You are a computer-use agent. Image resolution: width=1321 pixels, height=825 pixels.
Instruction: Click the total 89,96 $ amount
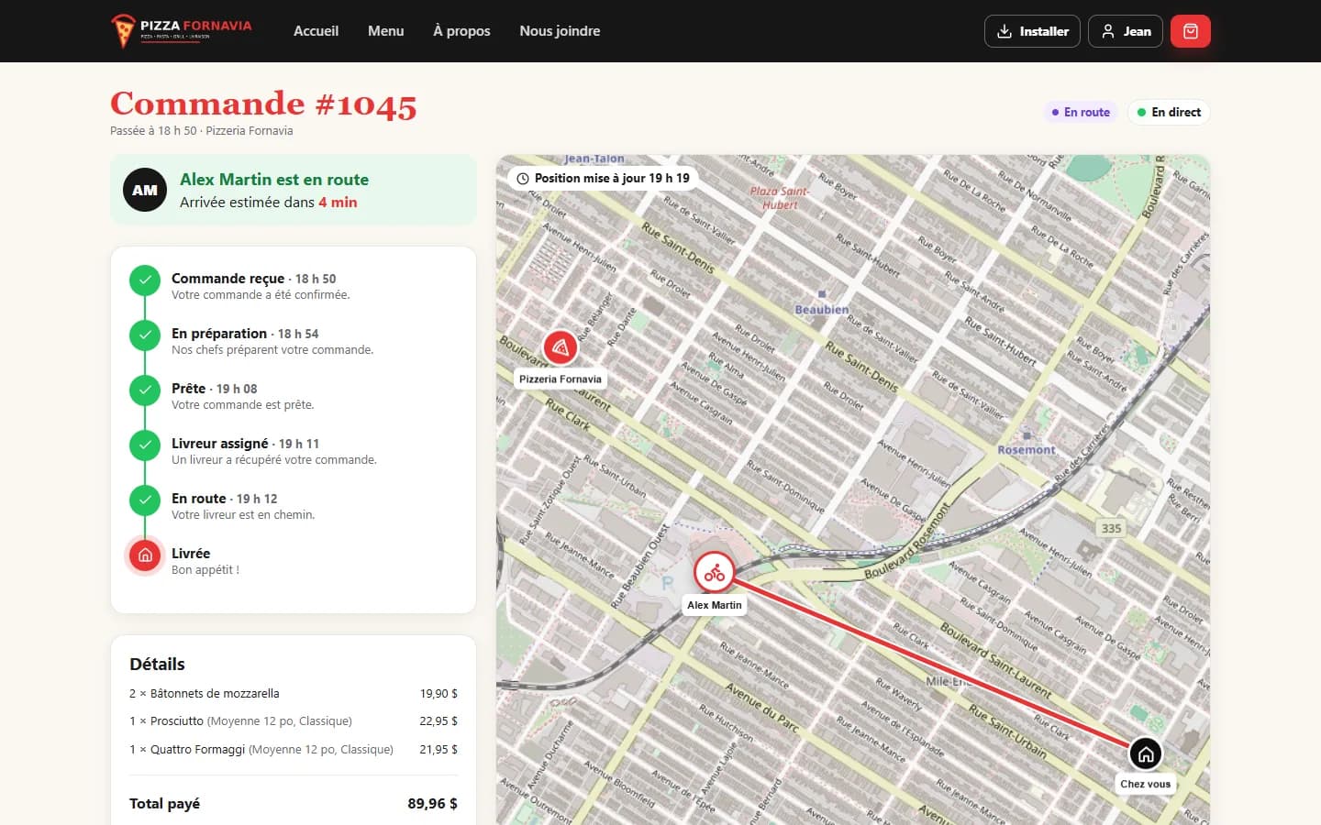tap(432, 804)
